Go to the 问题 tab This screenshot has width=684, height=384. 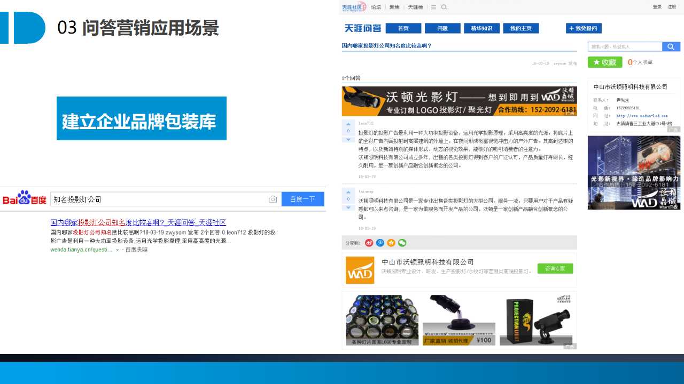pyautogui.click(x=442, y=28)
